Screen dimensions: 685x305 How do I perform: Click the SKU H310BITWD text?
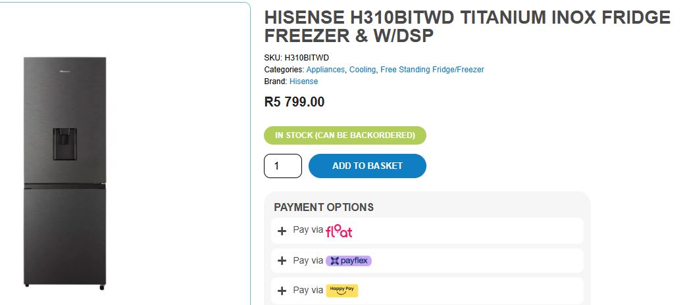coord(297,58)
